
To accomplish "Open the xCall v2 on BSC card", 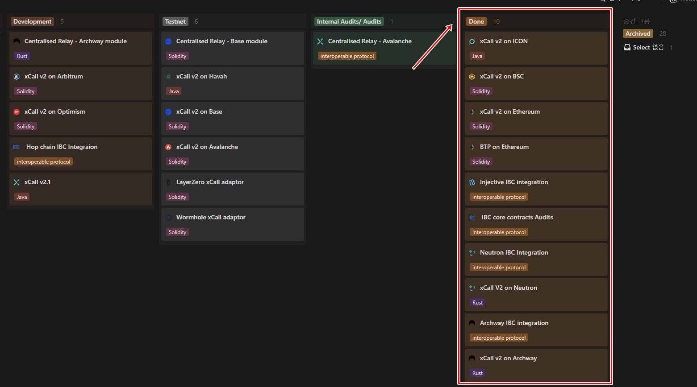I will [x=536, y=83].
